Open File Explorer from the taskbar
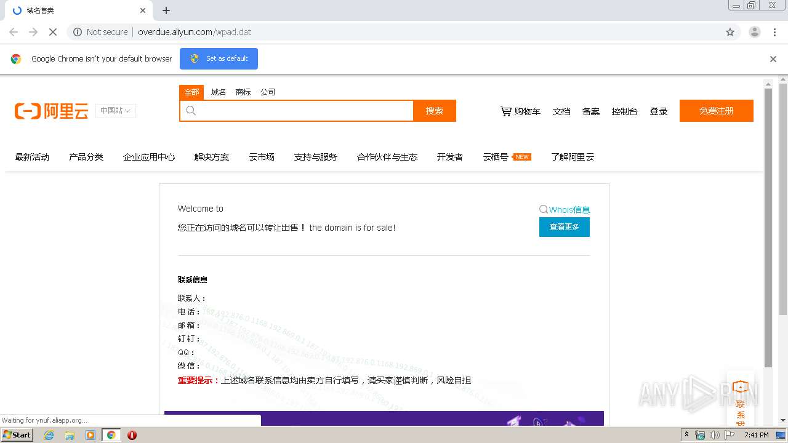The image size is (788, 443). (70, 435)
